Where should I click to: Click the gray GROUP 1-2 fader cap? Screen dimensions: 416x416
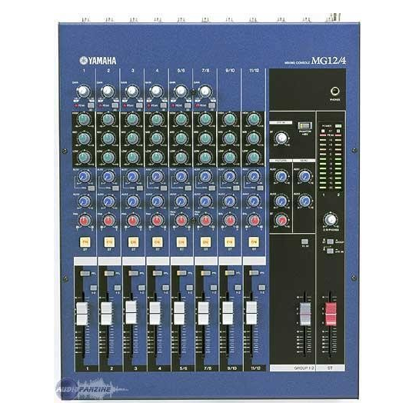(305, 314)
